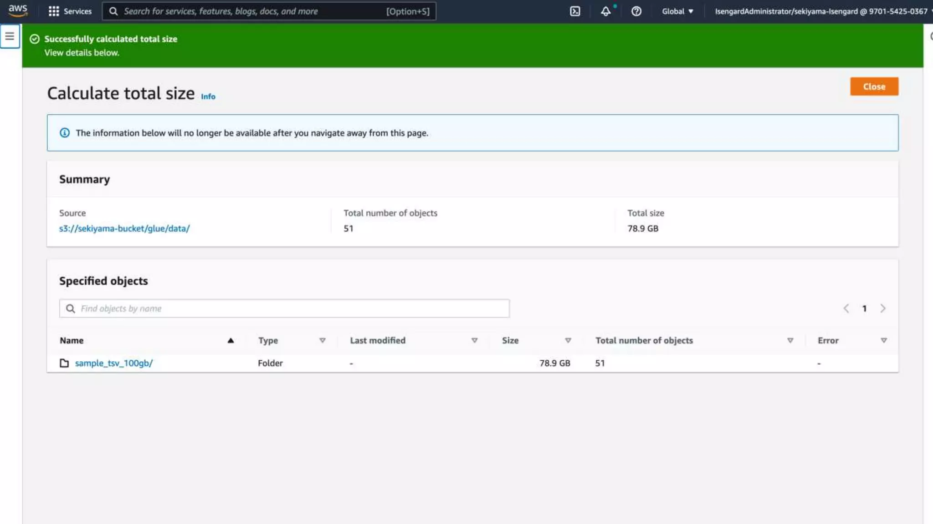This screenshot has height=524, width=933.
Task: Expand the left hamburger navigation menu
Action: point(10,36)
